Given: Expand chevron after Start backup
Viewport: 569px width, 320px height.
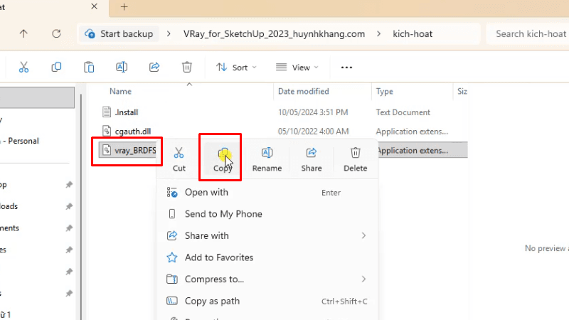Looking at the screenshot, I should 169,33.
